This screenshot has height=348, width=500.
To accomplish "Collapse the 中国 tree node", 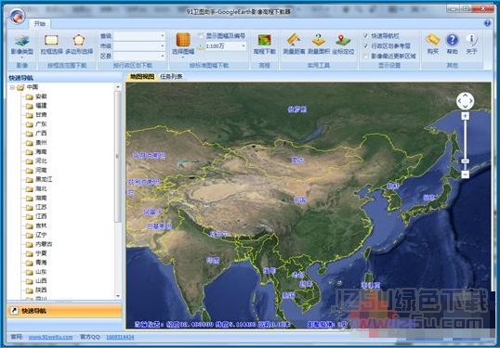I will point(12,87).
